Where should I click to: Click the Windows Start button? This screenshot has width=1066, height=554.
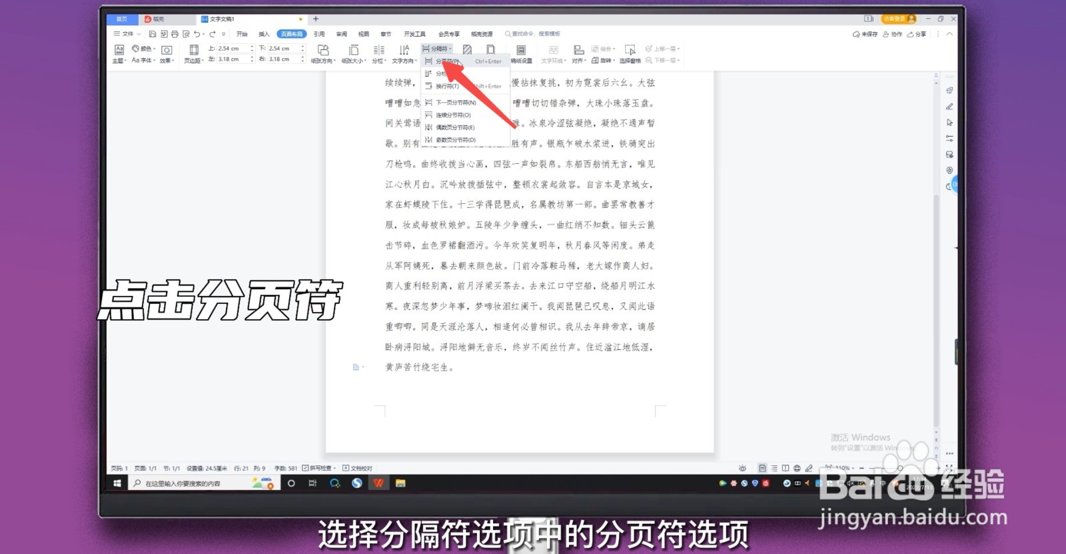pyautogui.click(x=117, y=483)
